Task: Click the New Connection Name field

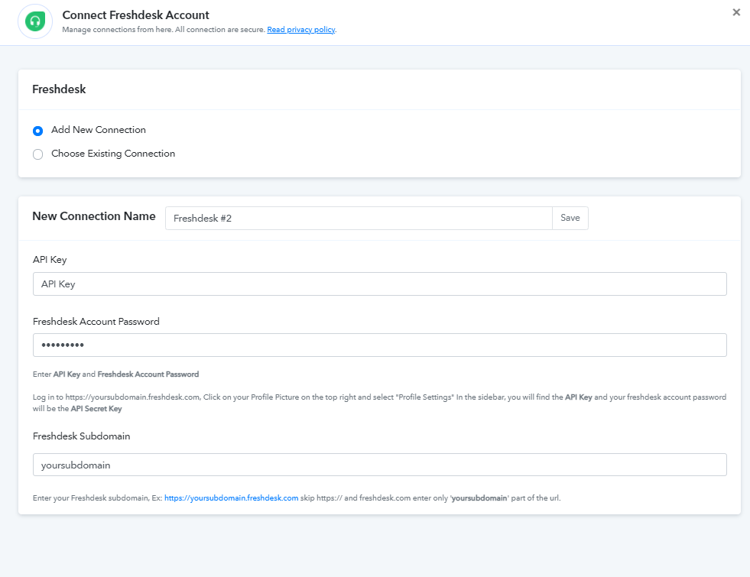Action: [359, 218]
